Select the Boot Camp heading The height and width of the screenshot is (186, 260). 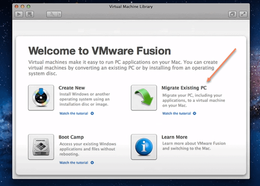(71, 137)
